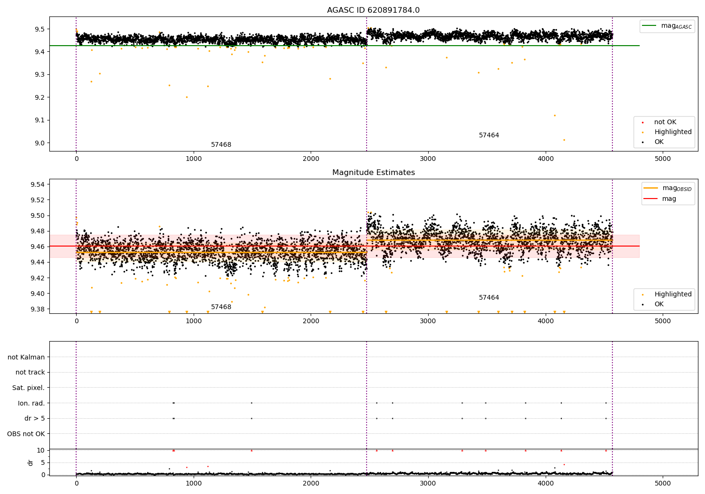Viewport: 705px width, 494px height.
Task: Click the AGASC ID 620891784.0 title
Action: [x=373, y=10]
